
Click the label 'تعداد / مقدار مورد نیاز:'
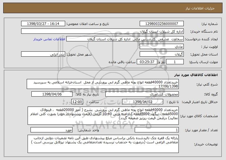201,130
